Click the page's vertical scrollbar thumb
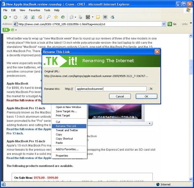This screenshot has width=194, height=188. (x=191, y=67)
